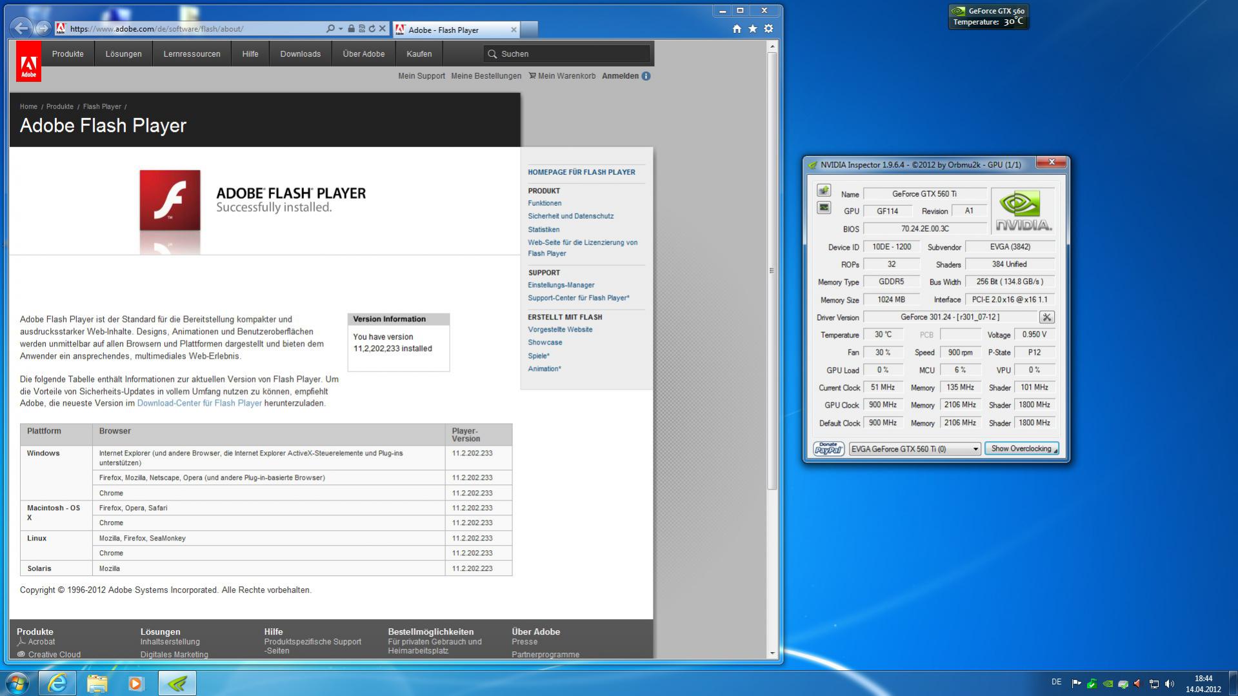1238x696 pixels.
Task: Click the Show Overclocking button
Action: 1021,449
